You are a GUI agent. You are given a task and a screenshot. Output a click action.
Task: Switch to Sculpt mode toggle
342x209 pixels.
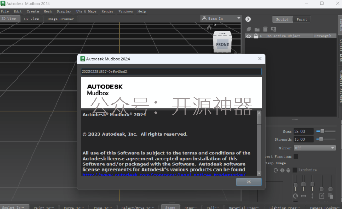pyautogui.click(x=282, y=19)
